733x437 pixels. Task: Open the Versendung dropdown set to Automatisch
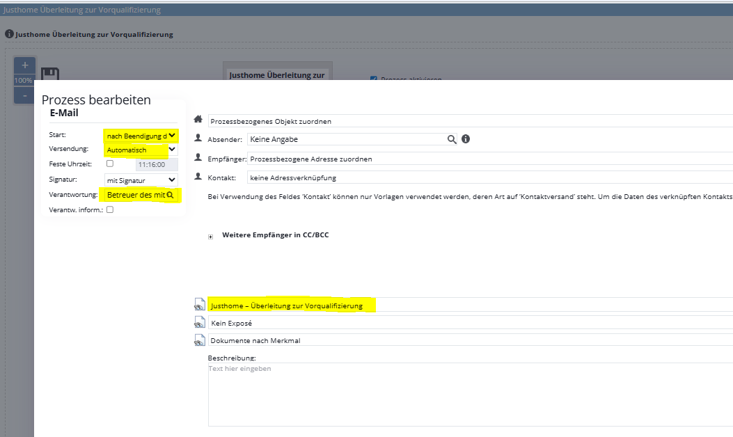point(141,150)
